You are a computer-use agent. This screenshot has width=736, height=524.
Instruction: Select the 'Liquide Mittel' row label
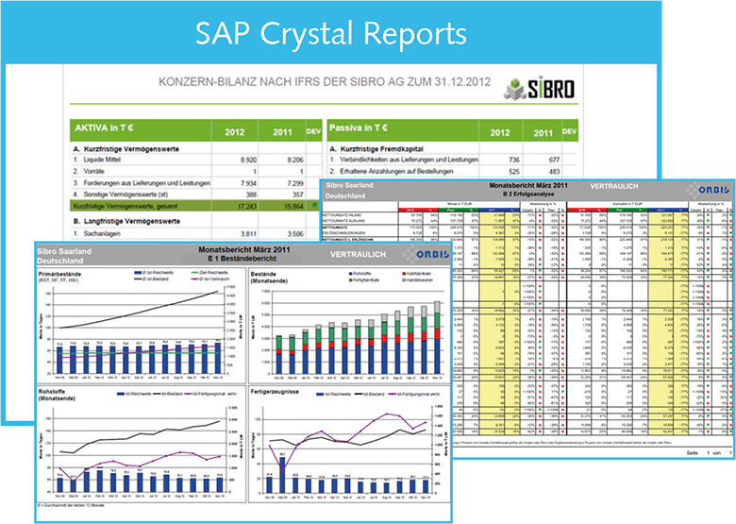[102, 160]
